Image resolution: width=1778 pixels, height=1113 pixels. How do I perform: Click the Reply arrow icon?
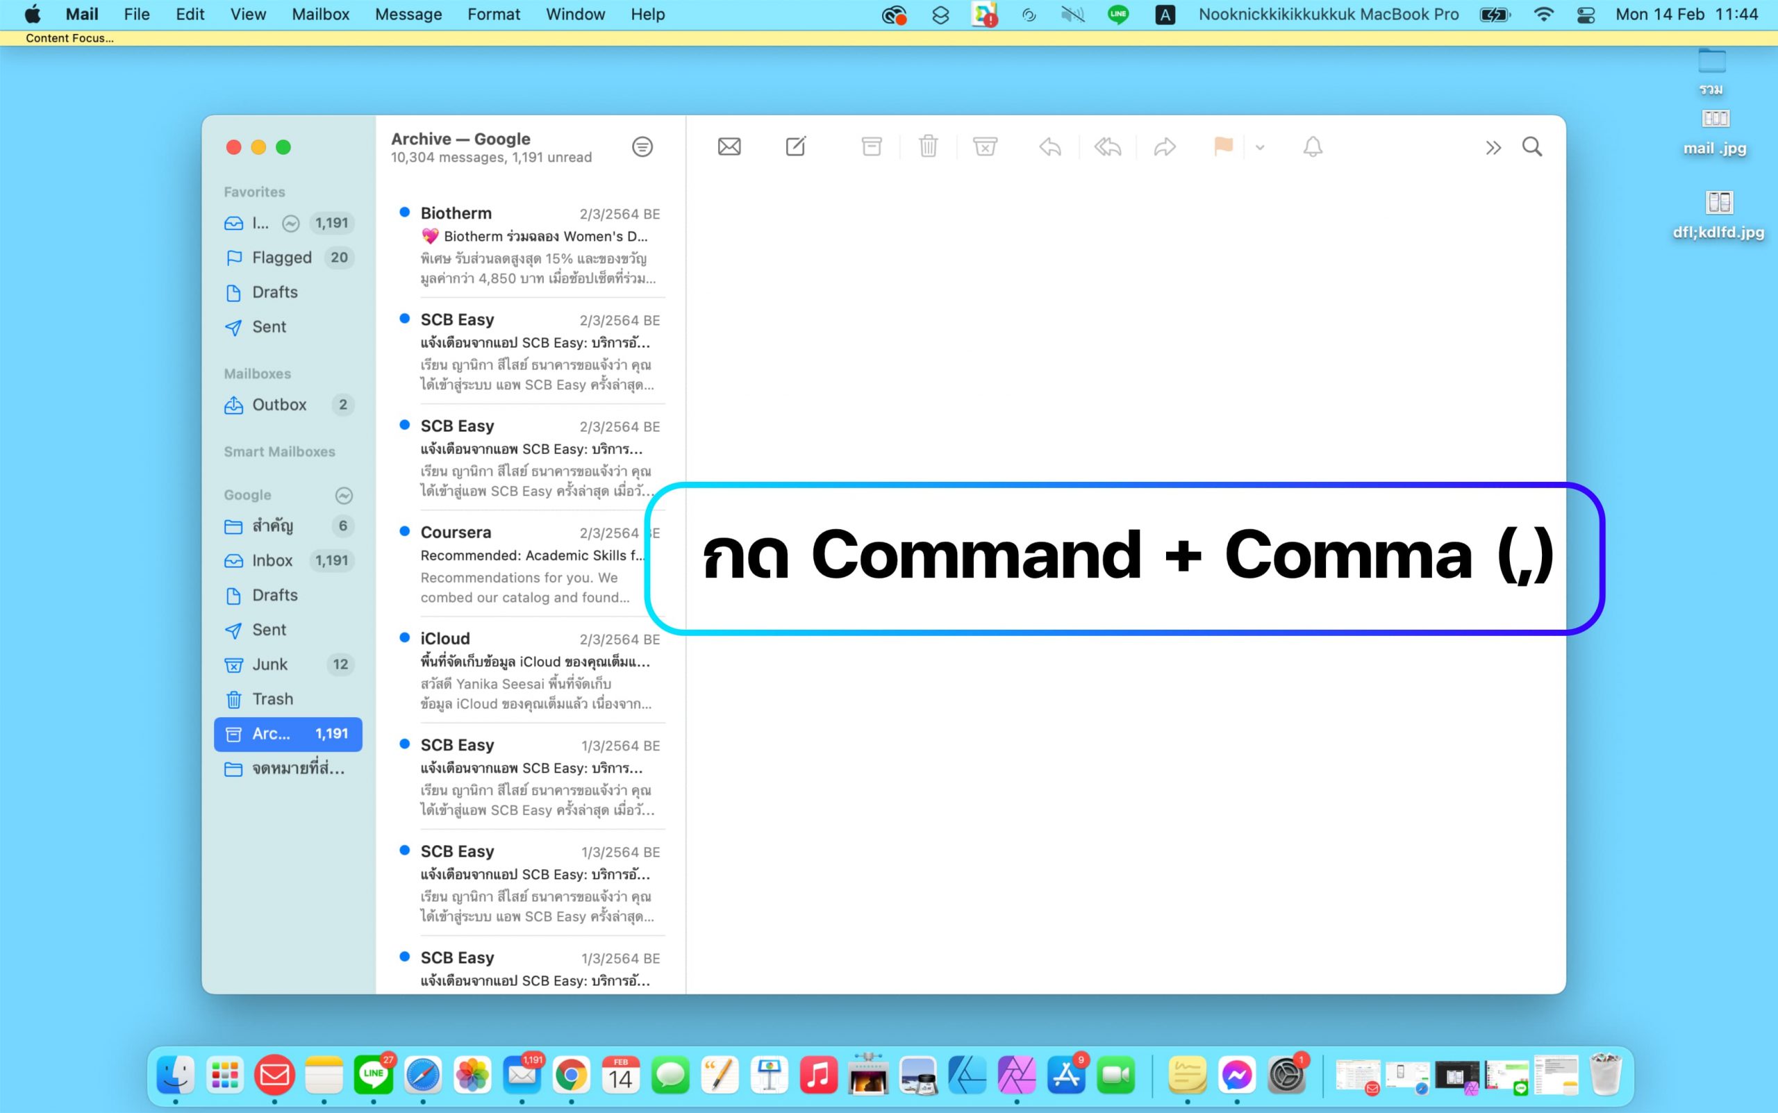[1050, 147]
